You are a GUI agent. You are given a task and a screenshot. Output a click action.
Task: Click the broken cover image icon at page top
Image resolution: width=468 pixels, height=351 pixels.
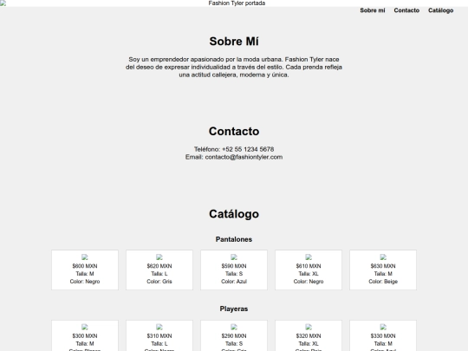(x=3, y=3)
